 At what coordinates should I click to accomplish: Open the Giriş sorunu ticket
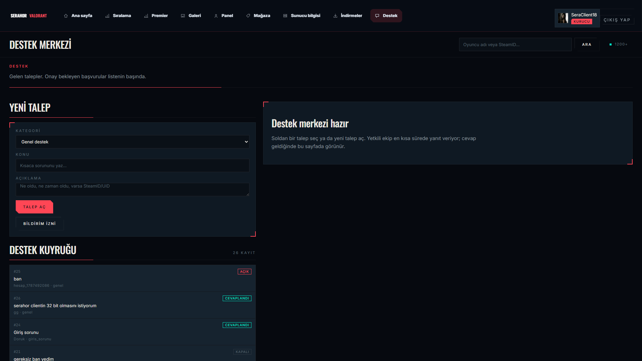tap(132, 332)
